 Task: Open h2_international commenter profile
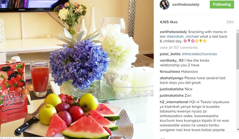pyautogui.click(x=174, y=102)
